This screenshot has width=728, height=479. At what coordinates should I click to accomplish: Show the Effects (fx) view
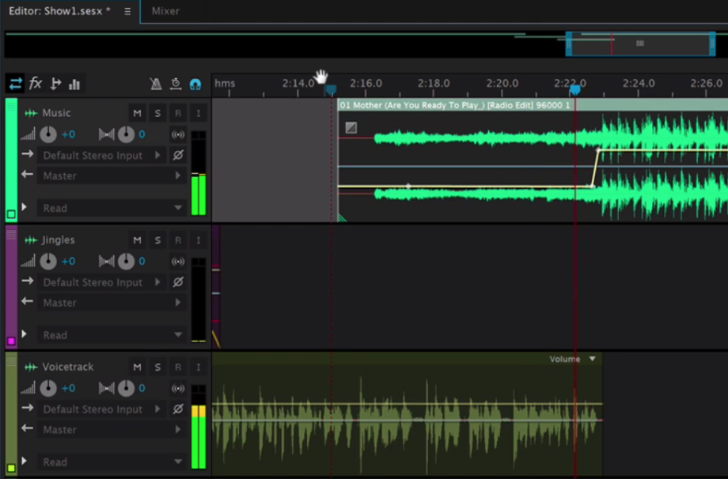click(x=36, y=84)
